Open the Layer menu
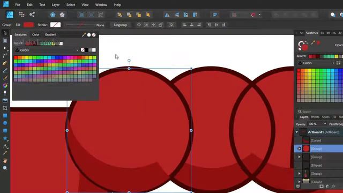Image resolution: width=343 pixels, height=193 pixels. click(56, 5)
